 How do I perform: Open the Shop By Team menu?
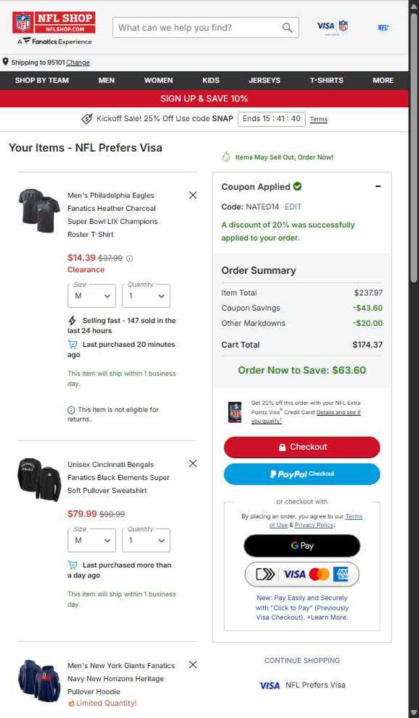(42, 81)
